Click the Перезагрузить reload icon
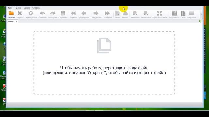The width and height of the screenshot is (209, 117). pyautogui.click(x=31, y=13)
